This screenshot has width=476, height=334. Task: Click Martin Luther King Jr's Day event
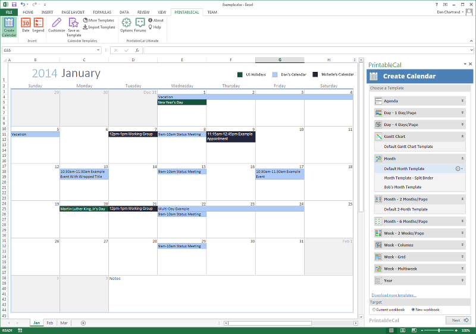(84, 209)
